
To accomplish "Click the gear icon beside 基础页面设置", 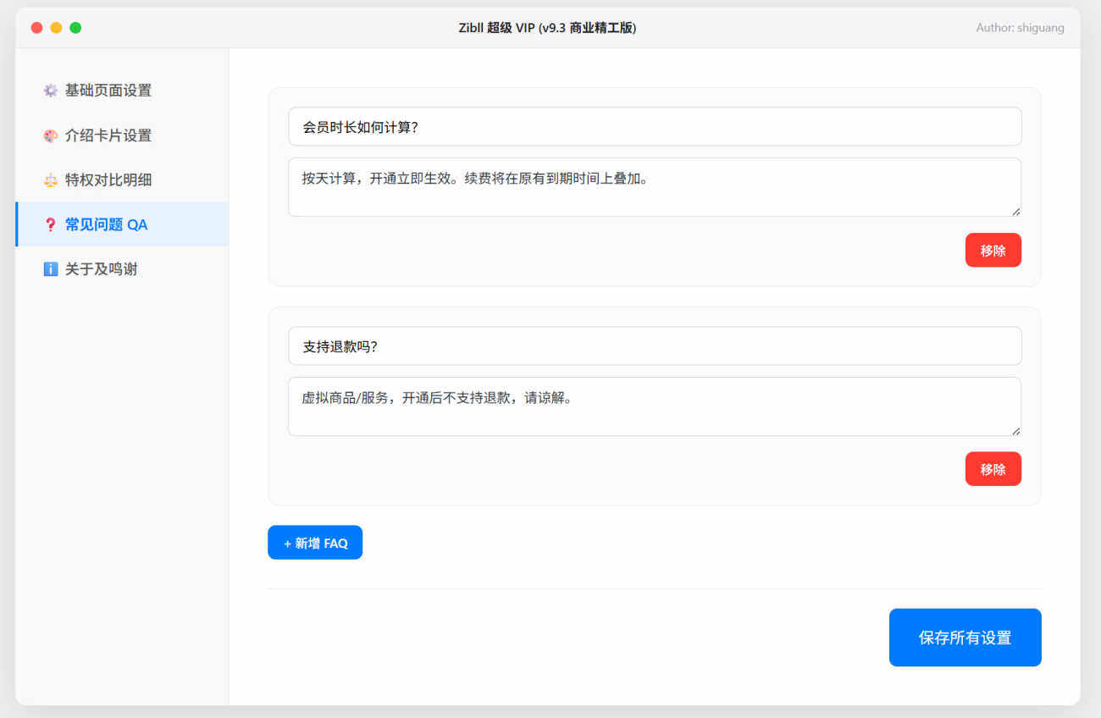I will tap(51, 91).
